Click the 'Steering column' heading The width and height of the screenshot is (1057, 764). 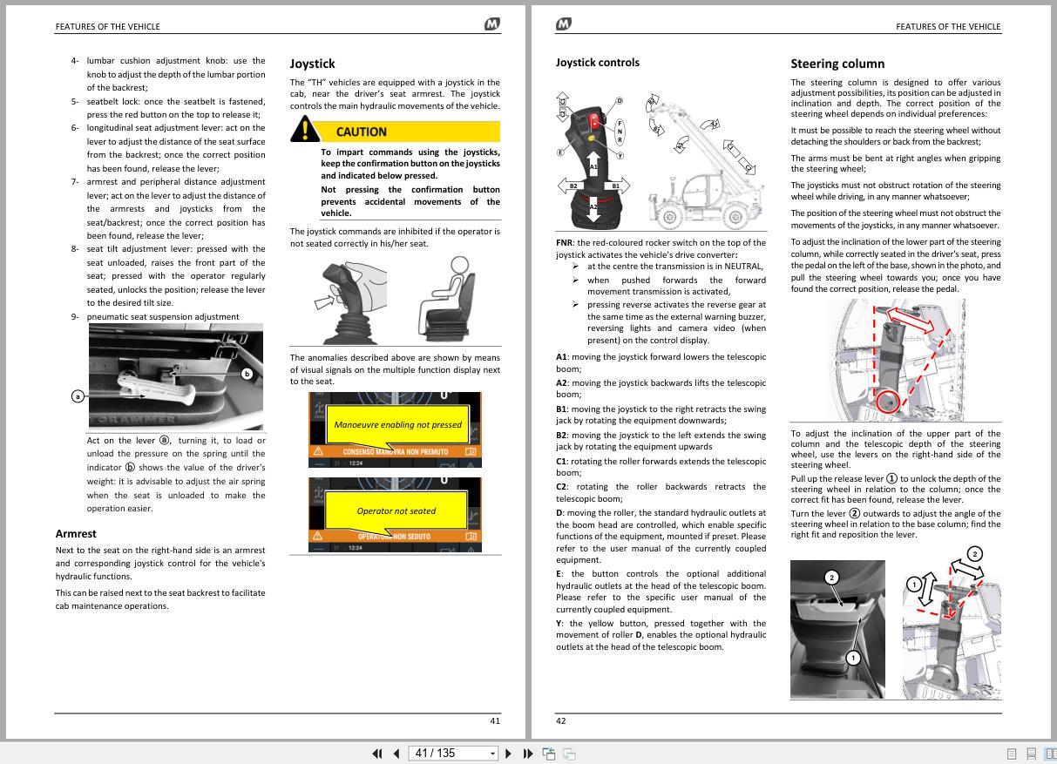pos(837,64)
